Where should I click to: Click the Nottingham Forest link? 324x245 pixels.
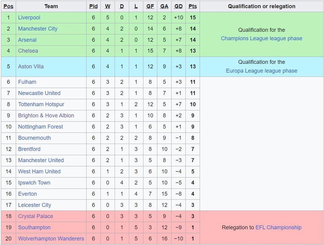tap(40, 127)
